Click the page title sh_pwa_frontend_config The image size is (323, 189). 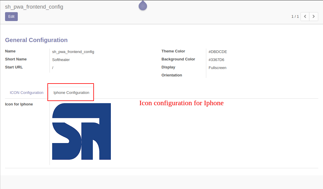(x=34, y=7)
